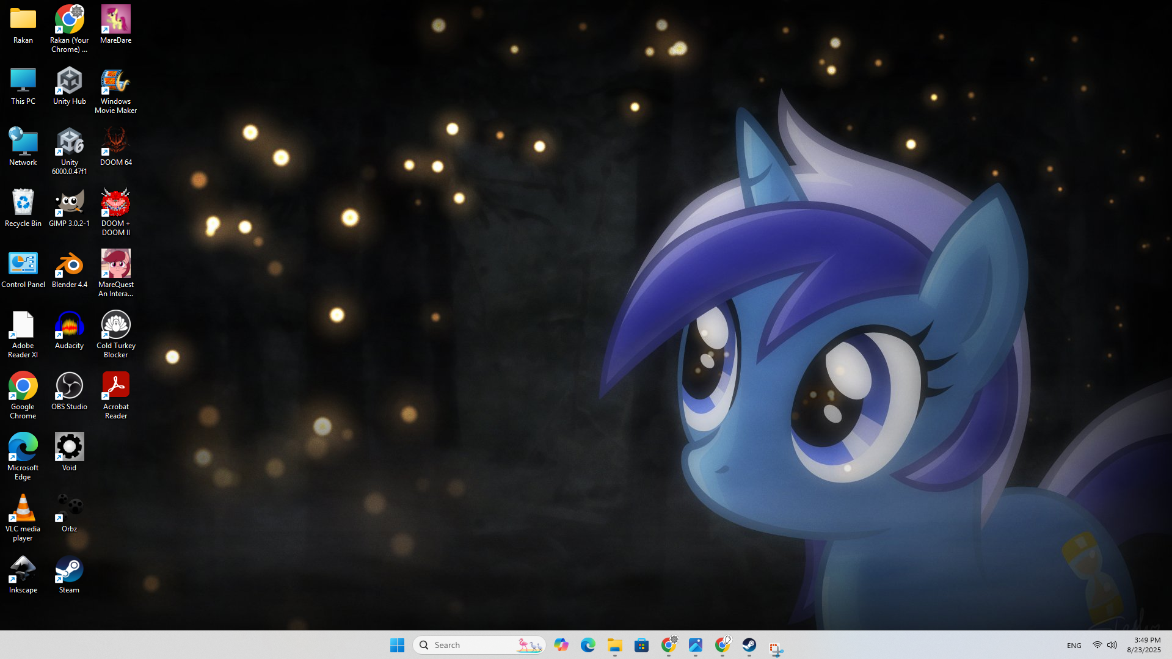The image size is (1172, 659).
Task: Click the volume speaker icon
Action: pos(1112,645)
